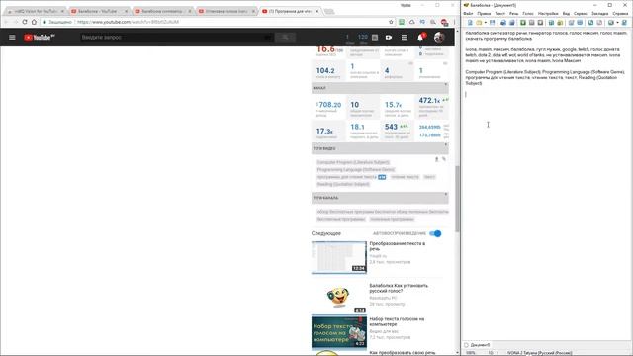Screen dimensions: 633x356
Task: Click the YouTube search magnifier button
Action: point(285,38)
